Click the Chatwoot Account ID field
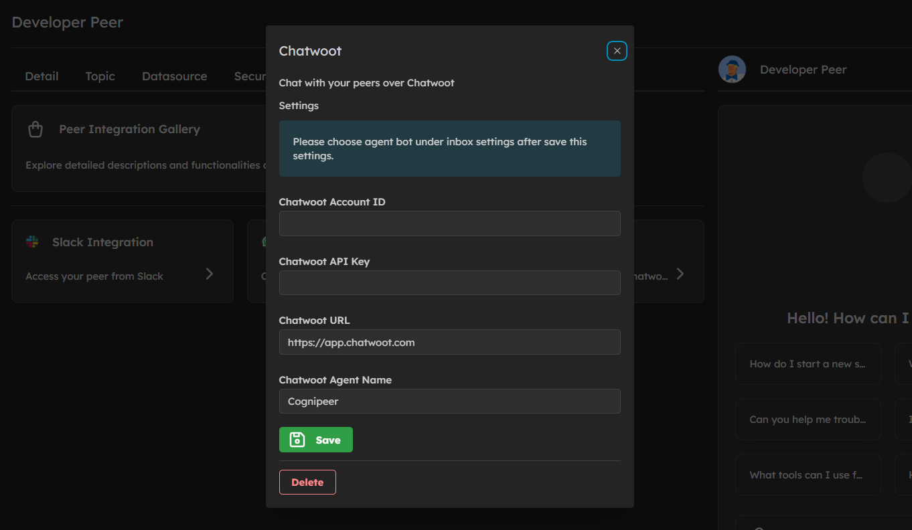Image resolution: width=912 pixels, height=530 pixels. (x=449, y=224)
